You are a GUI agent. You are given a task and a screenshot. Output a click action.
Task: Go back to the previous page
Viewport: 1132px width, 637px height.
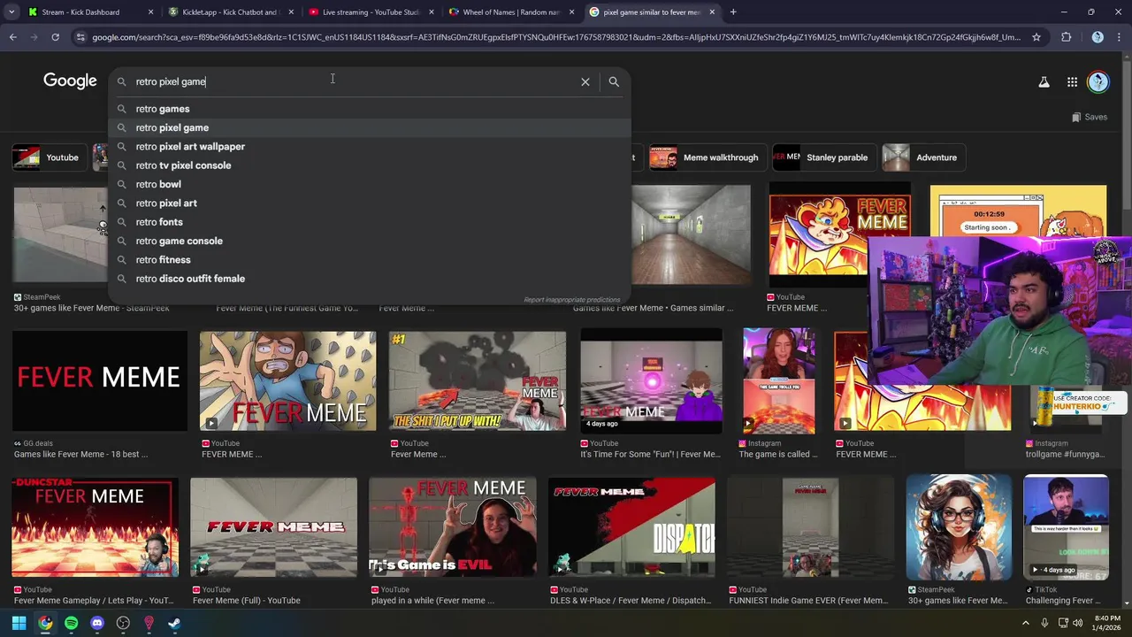[x=12, y=37]
